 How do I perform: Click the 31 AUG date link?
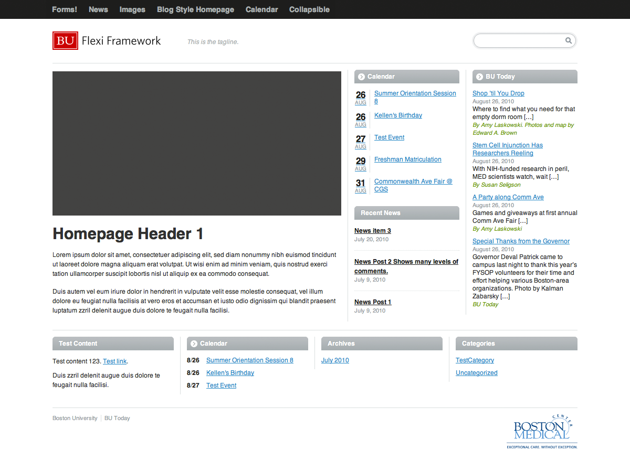tap(361, 186)
